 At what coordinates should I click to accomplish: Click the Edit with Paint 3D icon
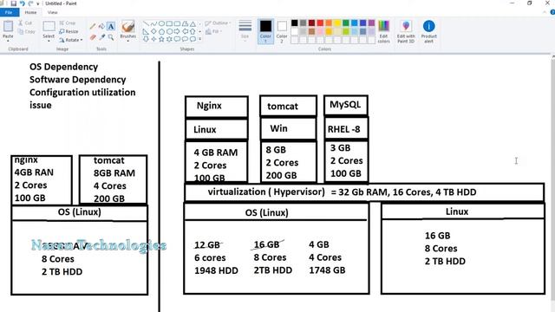[x=406, y=26]
